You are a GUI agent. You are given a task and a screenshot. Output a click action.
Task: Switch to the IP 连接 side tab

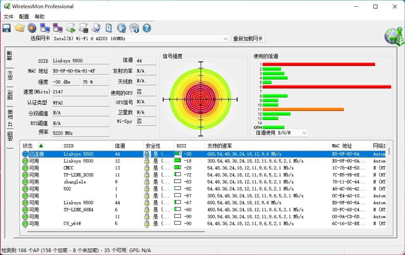pos(10,118)
